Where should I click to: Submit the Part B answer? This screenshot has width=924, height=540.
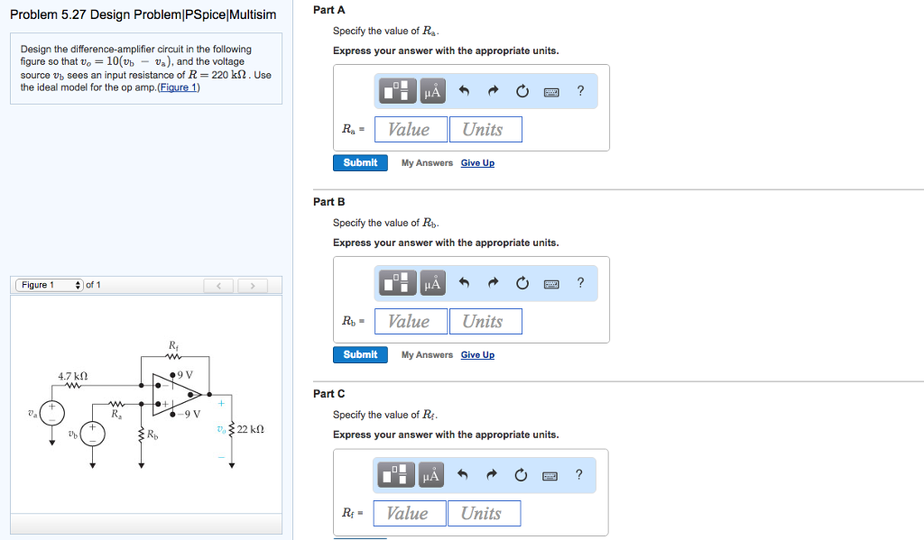point(360,355)
